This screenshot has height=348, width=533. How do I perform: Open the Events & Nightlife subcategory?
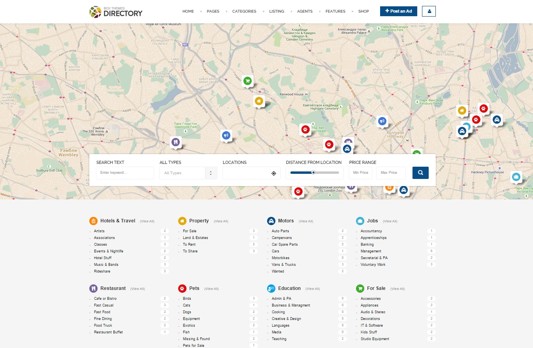(109, 251)
